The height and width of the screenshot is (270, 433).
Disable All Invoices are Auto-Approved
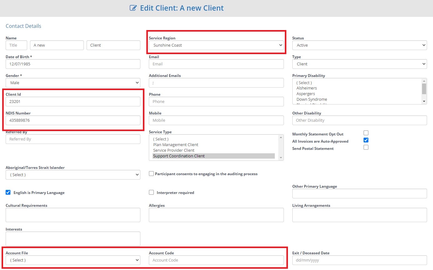pyautogui.click(x=366, y=140)
